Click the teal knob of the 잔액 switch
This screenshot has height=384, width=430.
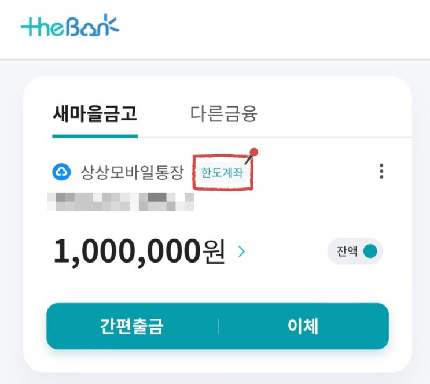point(370,252)
